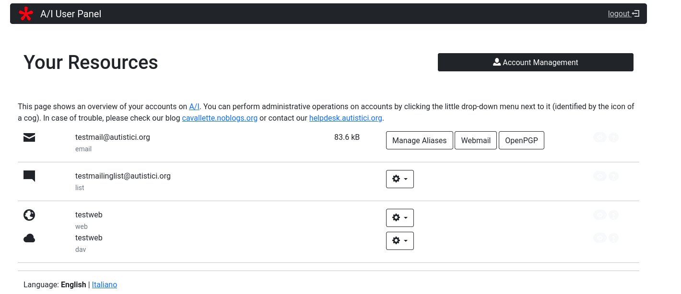681x294 pixels.
Task: Click the OpenPGP button
Action: click(x=521, y=140)
